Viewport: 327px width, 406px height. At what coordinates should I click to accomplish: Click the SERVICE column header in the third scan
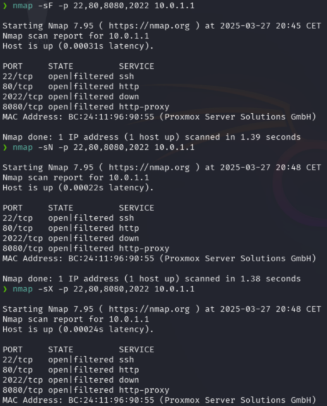[137, 350]
